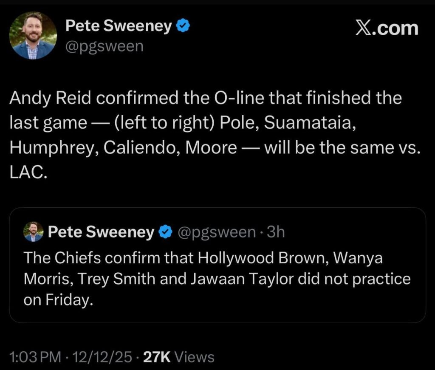The height and width of the screenshot is (370, 435).
Task: Open the quoted post about Friday practice
Action: tap(217, 279)
